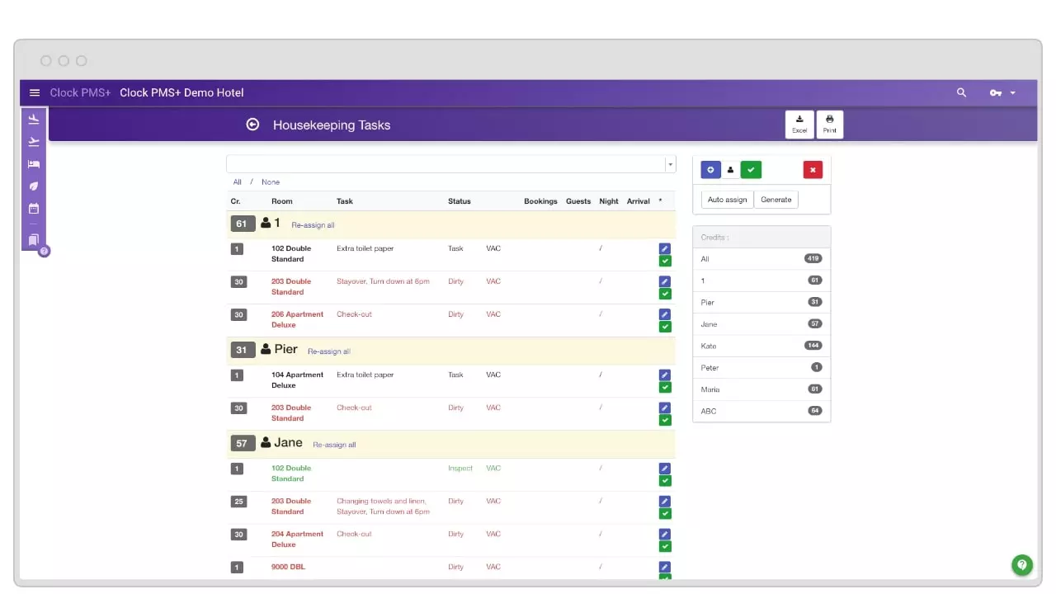Edit 102 Double Standard Extra toilet paper task
The image size is (1056, 594).
coord(665,248)
